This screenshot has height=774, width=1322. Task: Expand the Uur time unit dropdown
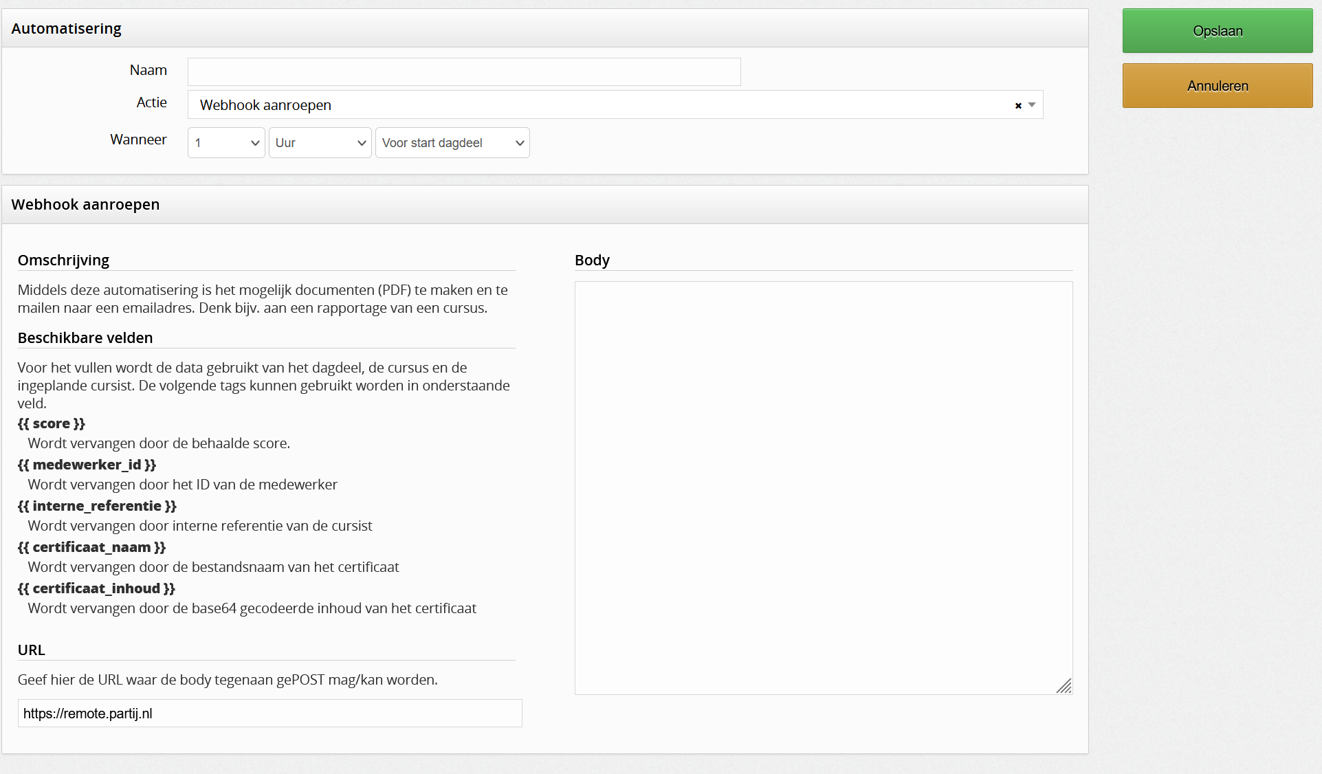320,143
